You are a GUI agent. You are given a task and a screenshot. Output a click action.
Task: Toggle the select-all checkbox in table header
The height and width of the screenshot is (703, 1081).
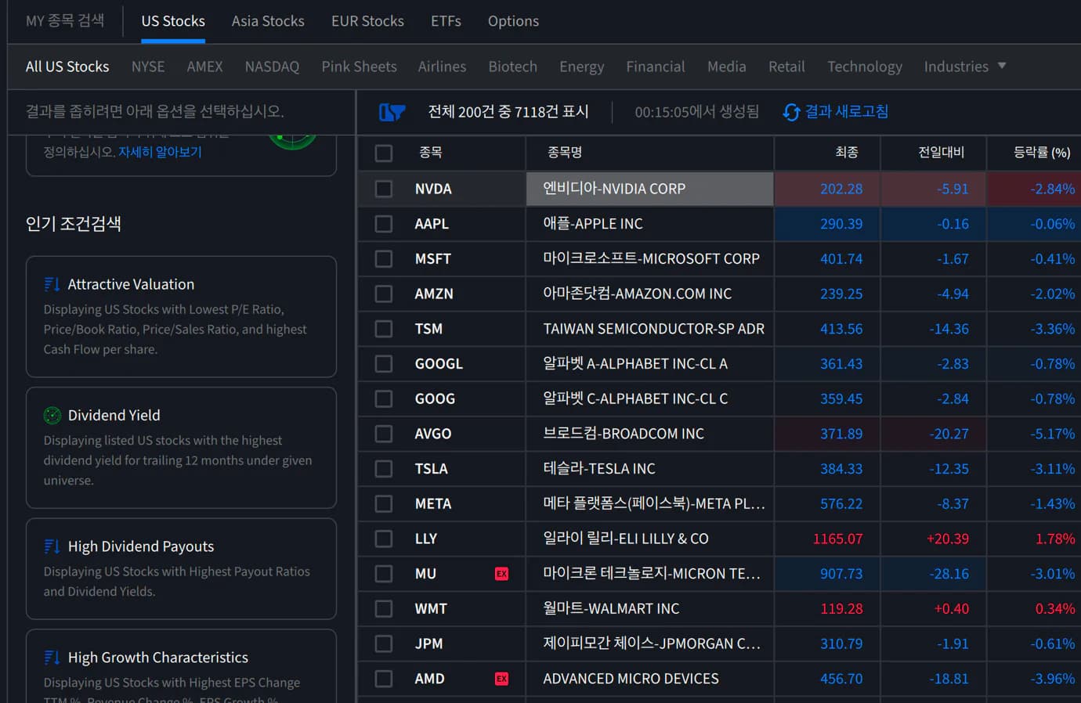384,153
